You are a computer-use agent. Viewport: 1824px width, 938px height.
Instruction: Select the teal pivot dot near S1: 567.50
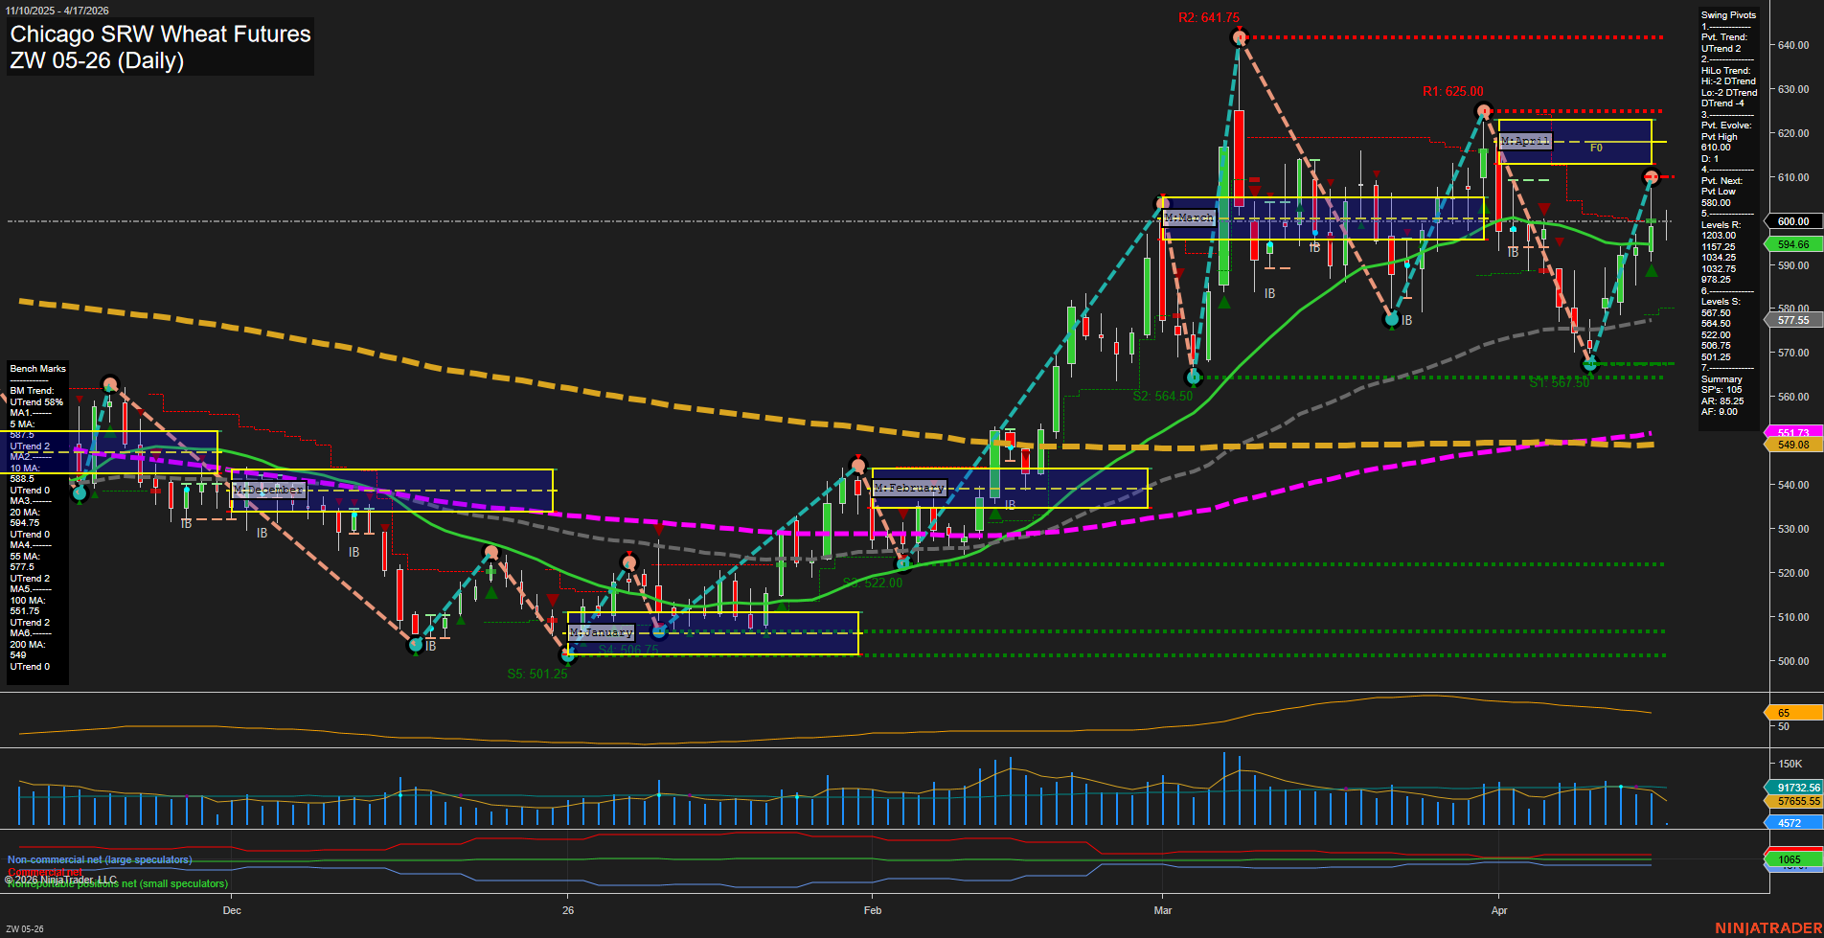pos(1588,364)
